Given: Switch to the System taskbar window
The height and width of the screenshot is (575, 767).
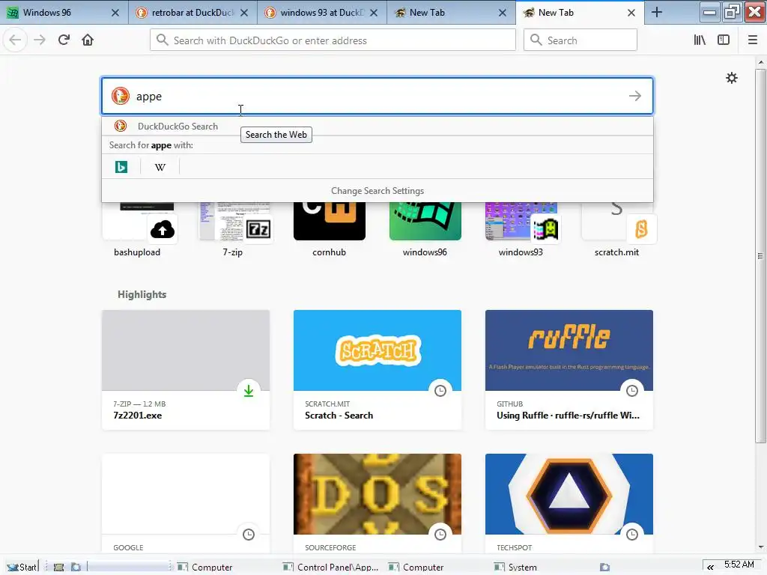Looking at the screenshot, I should (517, 568).
